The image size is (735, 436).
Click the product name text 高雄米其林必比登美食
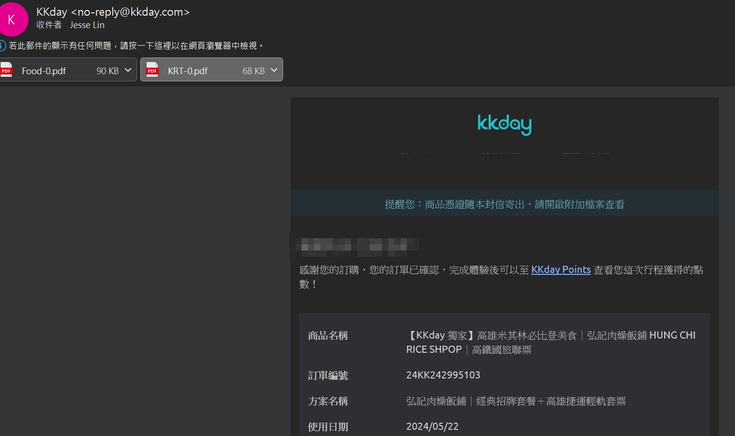[527, 335]
